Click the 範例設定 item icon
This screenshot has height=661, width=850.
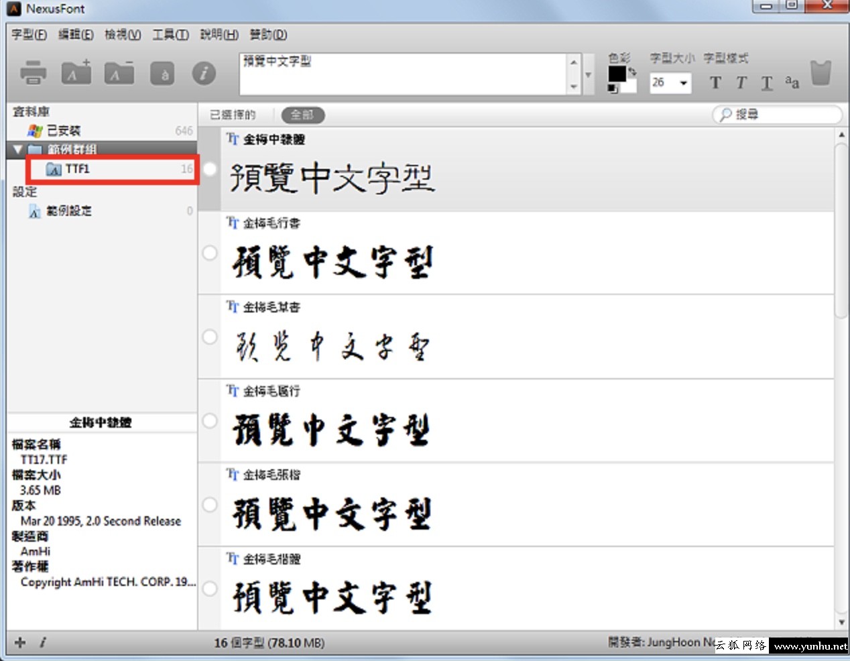[x=35, y=212]
